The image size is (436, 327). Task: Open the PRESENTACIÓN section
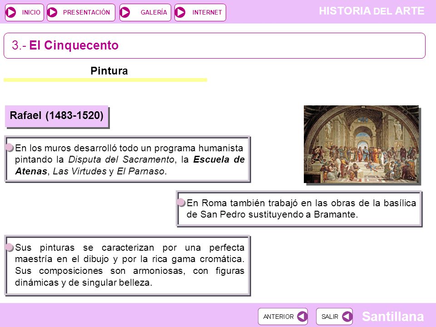(81, 13)
